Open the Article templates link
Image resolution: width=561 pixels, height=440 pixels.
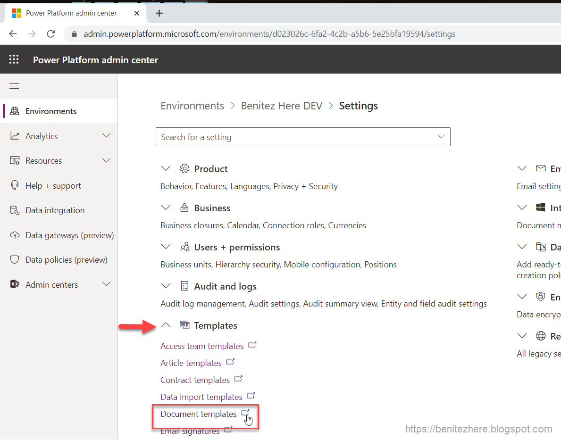191,363
